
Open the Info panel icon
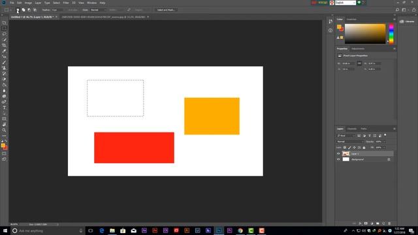(330, 30)
